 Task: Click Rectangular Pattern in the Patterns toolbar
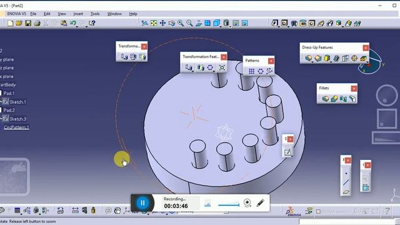[x=251, y=71]
